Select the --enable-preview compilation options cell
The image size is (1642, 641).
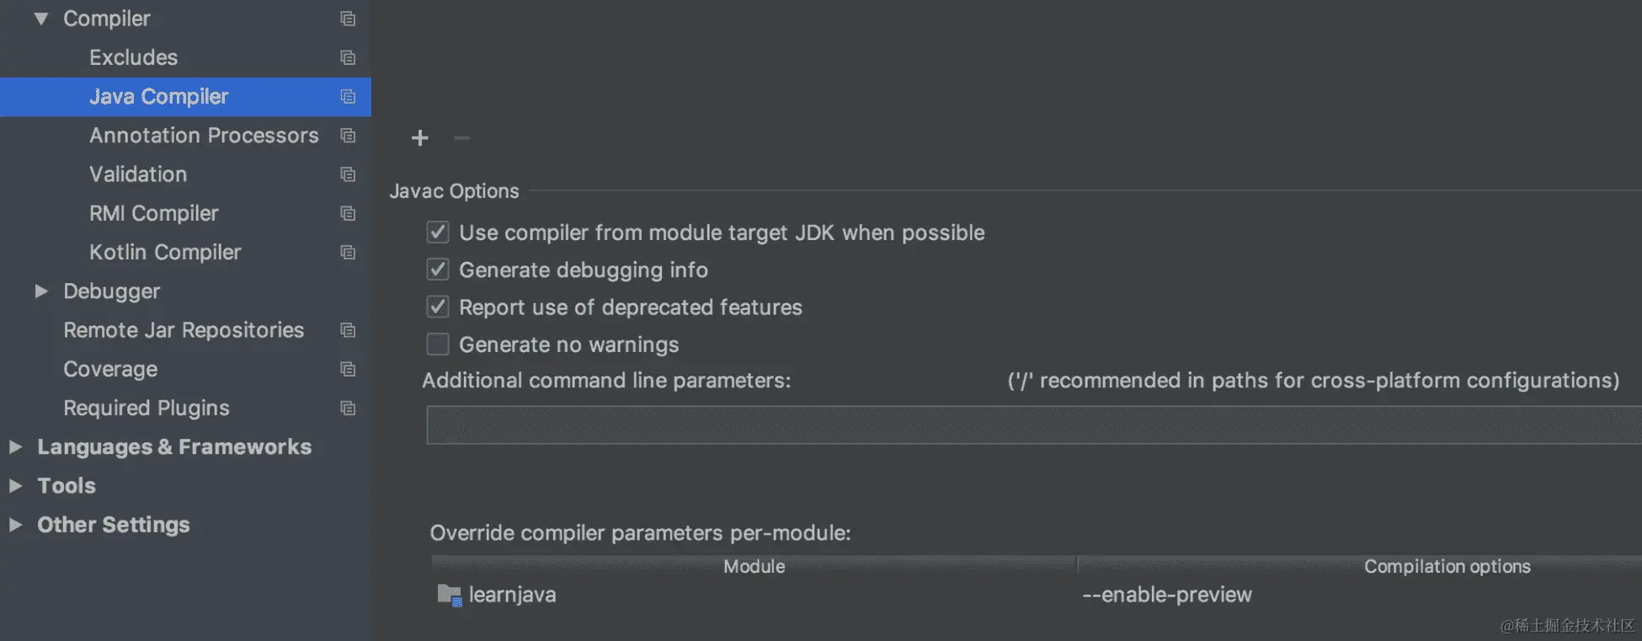[1166, 596]
